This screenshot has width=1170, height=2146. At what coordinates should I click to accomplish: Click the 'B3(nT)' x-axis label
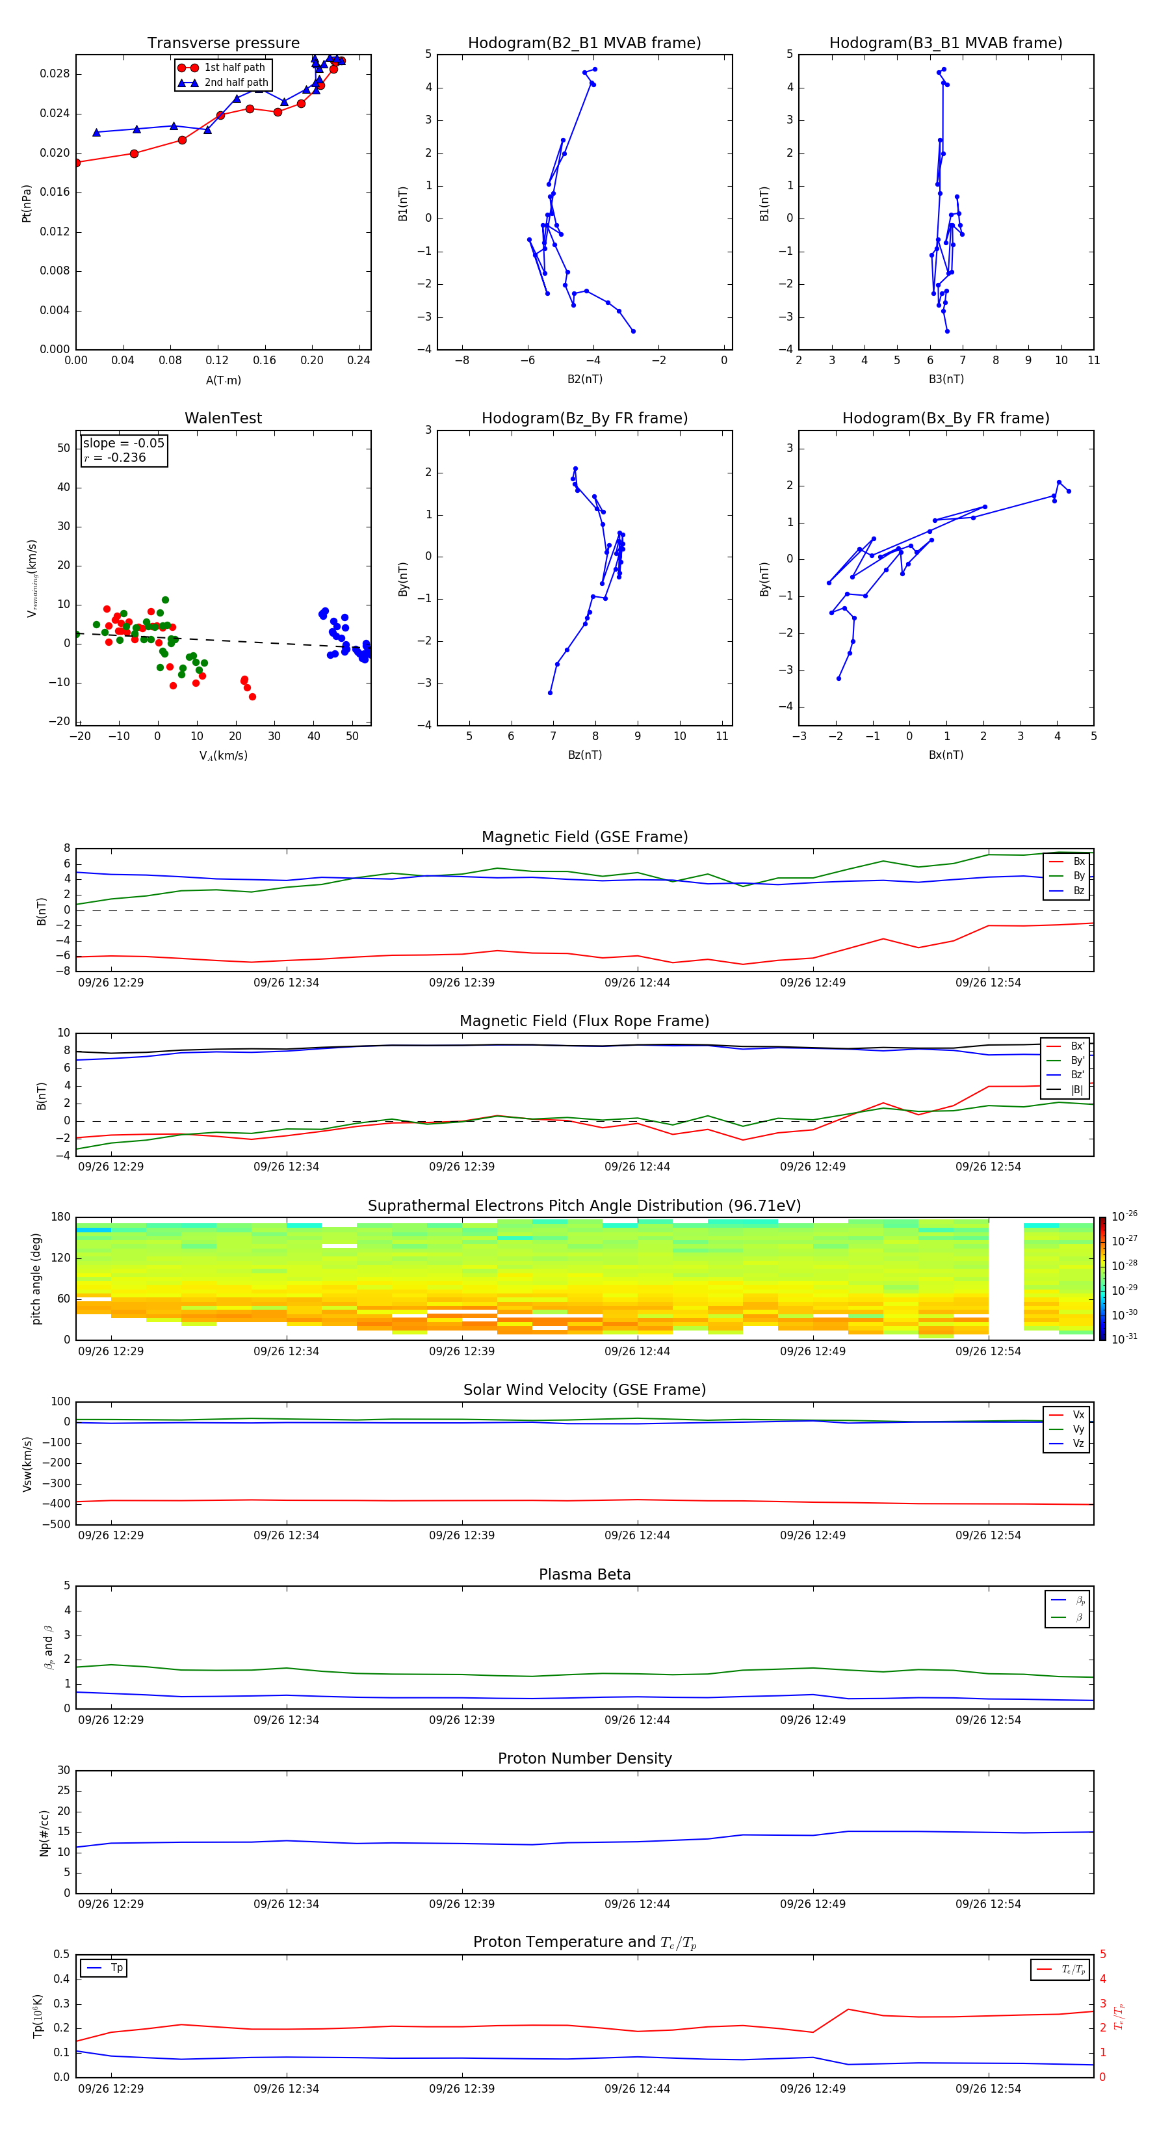pyautogui.click(x=946, y=379)
